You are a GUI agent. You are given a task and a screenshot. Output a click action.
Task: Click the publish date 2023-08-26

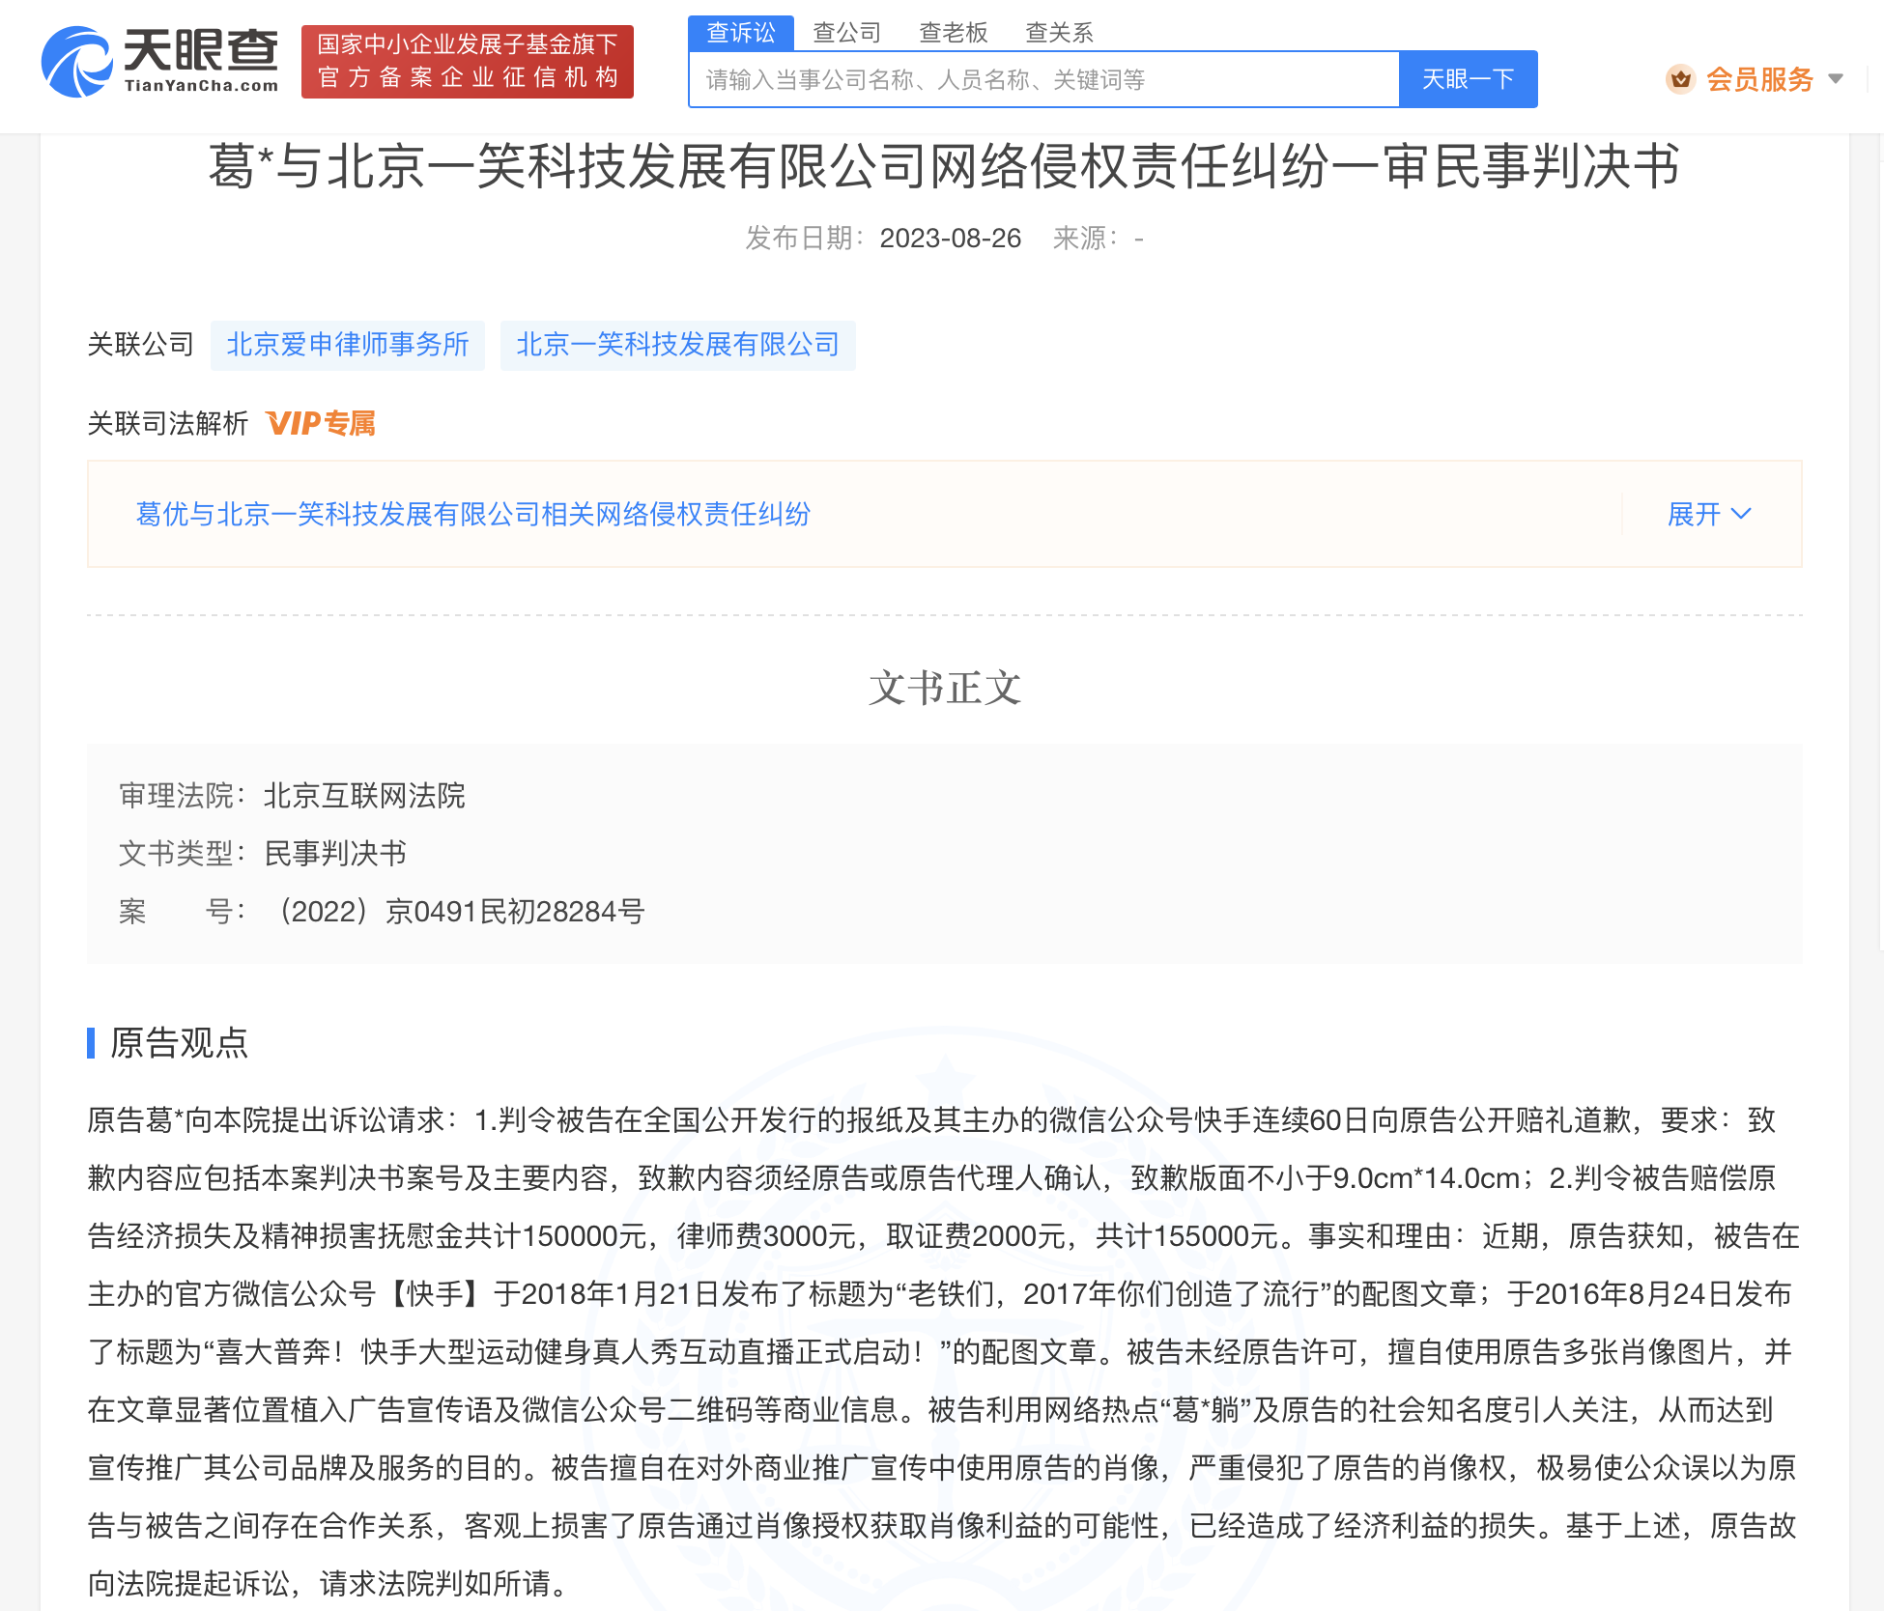coord(950,239)
